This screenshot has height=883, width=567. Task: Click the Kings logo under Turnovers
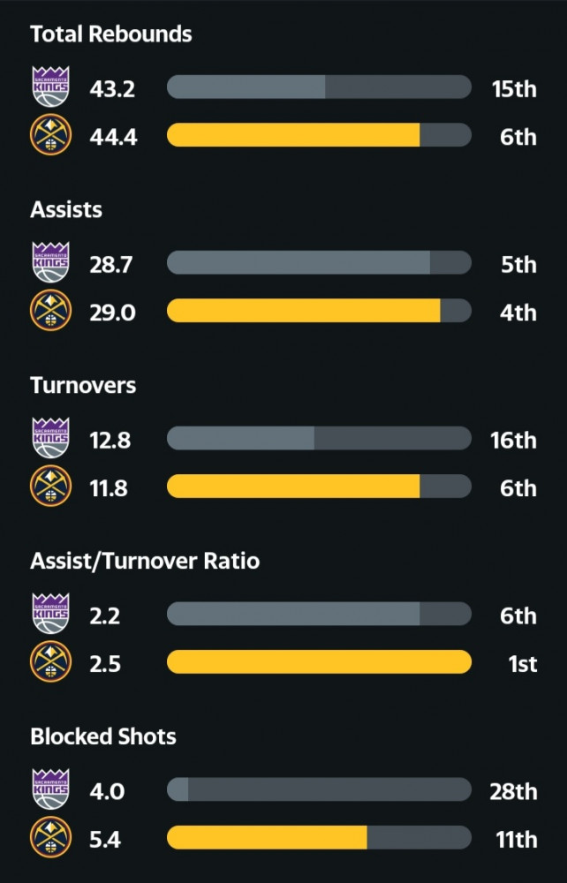50,438
